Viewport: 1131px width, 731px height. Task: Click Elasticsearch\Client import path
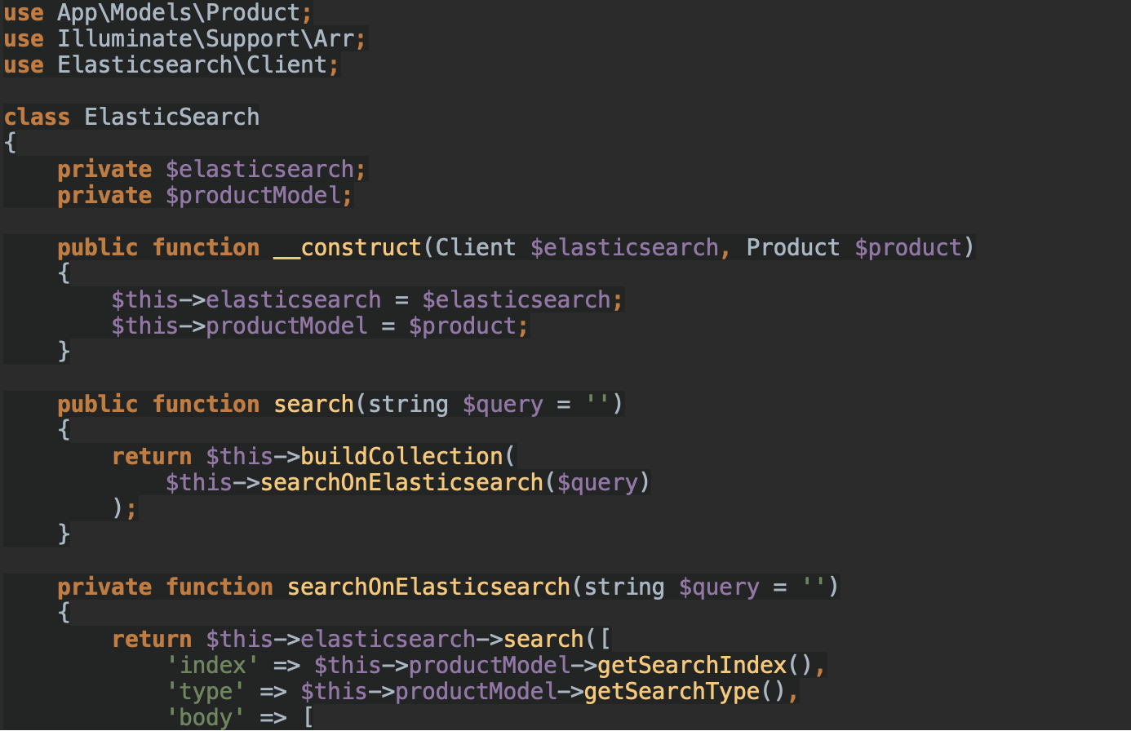[x=192, y=65]
